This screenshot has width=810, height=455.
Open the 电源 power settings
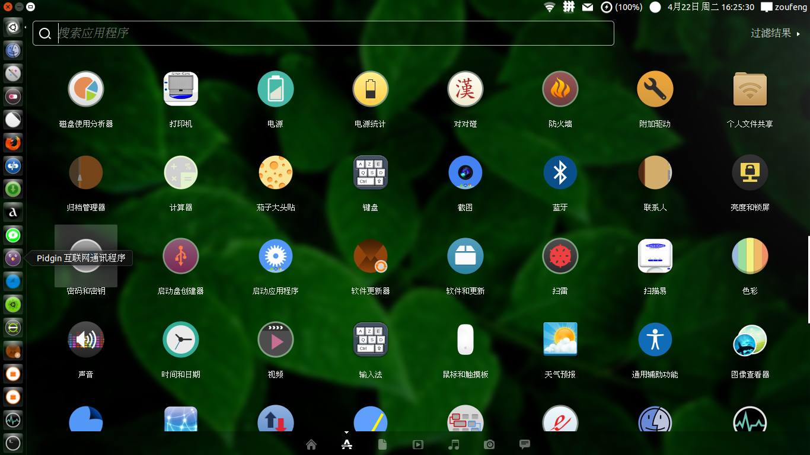point(276,89)
